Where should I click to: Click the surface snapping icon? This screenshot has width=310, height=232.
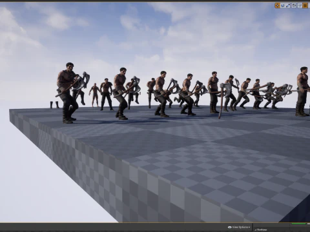point(300,5)
